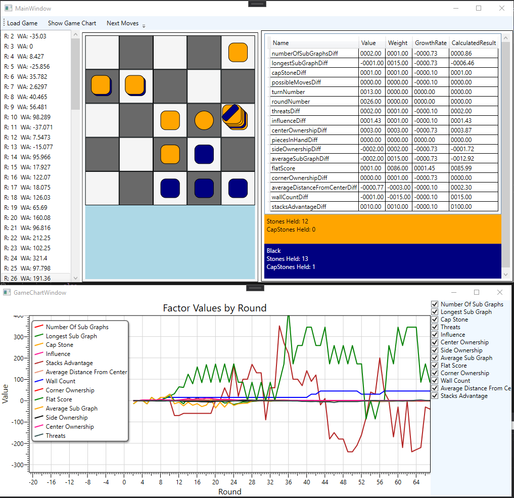Screen dimensions: 514x498
Task: Click the up arrow on the round list scrollbar
Action: 76,34
